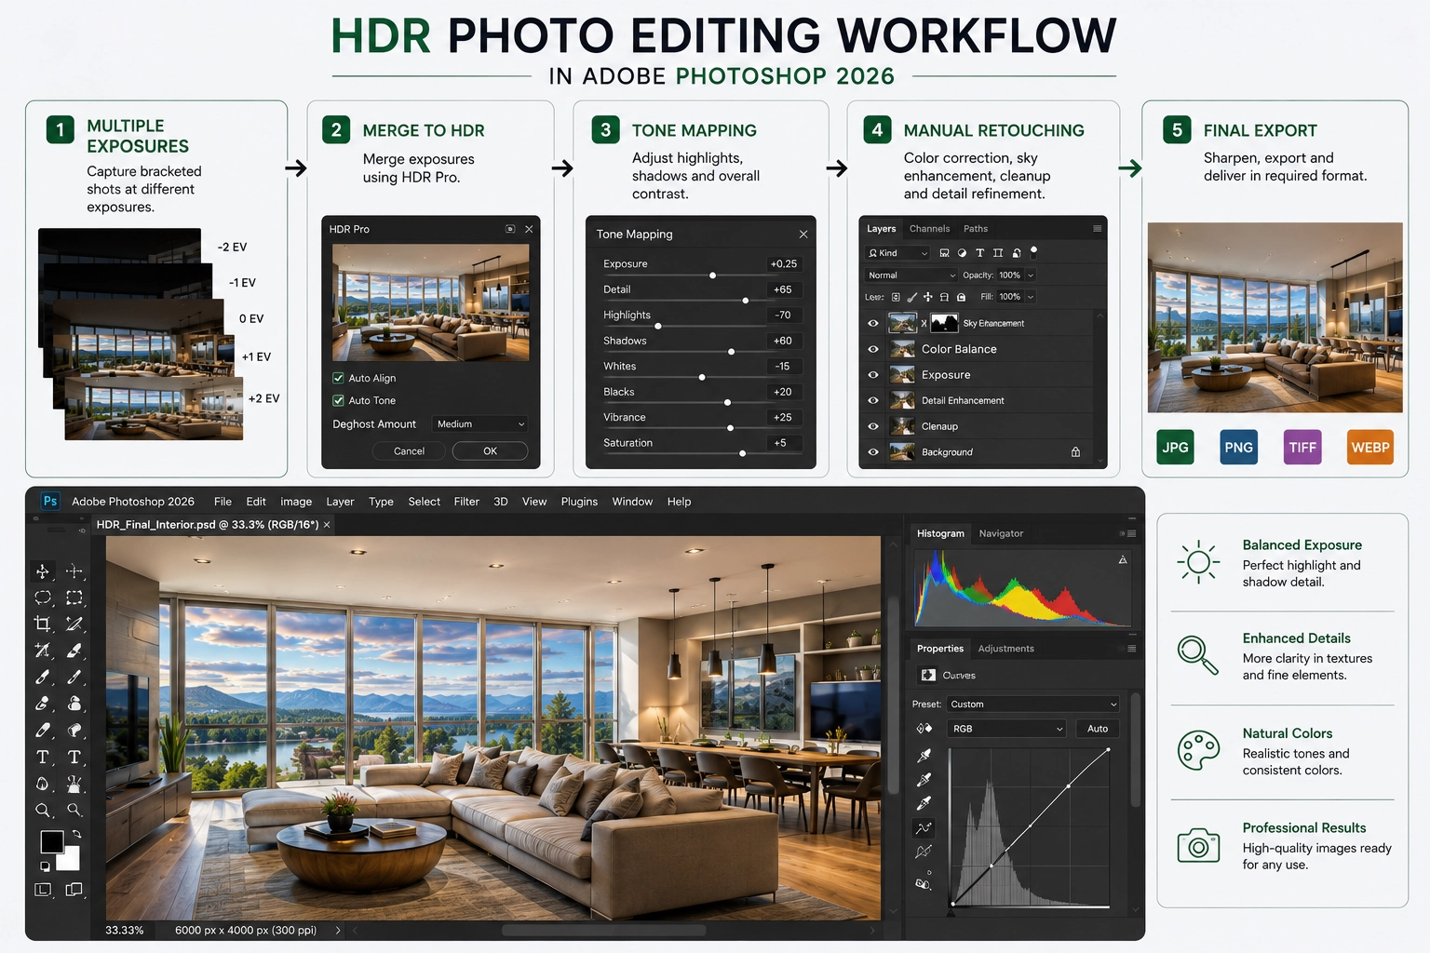Hide the Color Balance layer

point(873,349)
